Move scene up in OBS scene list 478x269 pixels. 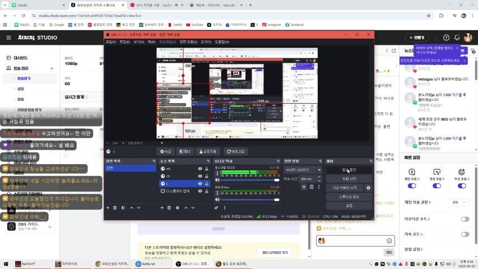click(x=131, y=208)
